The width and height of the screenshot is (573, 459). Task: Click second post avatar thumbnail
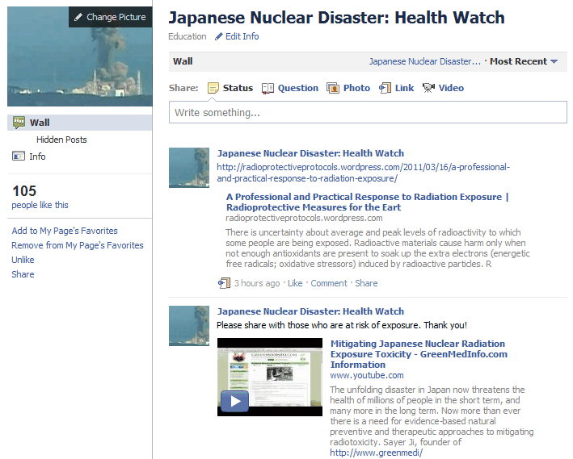point(189,326)
